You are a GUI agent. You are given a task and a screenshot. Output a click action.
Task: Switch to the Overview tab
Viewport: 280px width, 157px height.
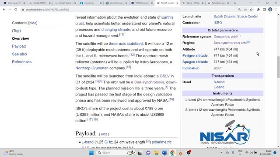tap(14, 3)
